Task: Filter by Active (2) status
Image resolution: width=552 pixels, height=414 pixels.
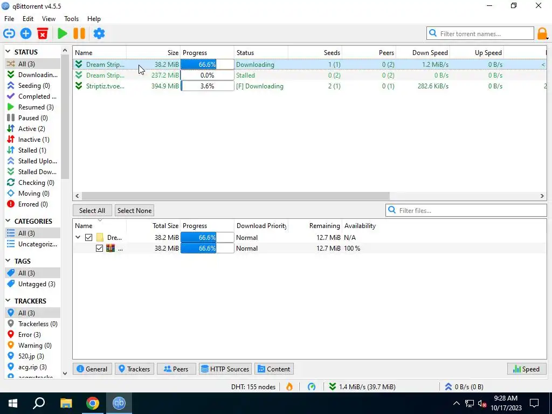Action: coord(32,128)
